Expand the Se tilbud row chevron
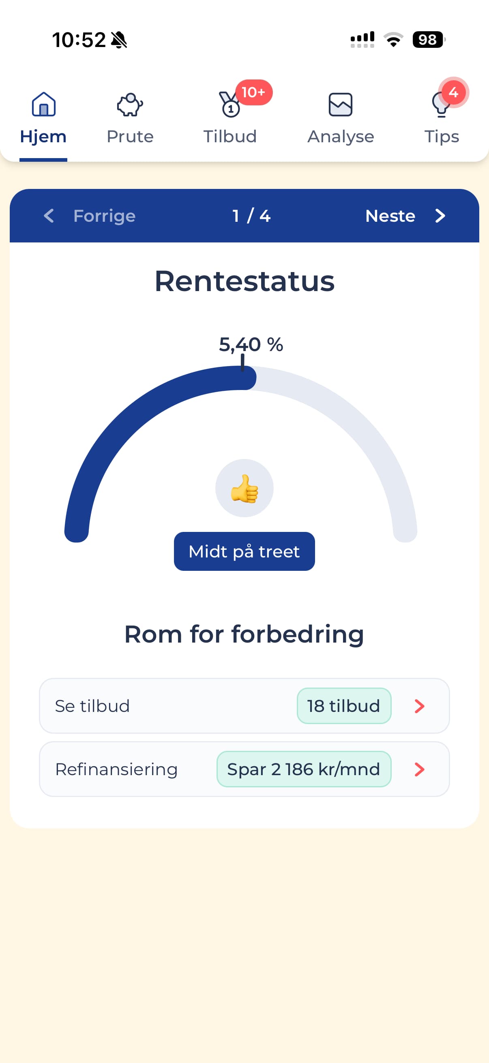 pyautogui.click(x=420, y=706)
